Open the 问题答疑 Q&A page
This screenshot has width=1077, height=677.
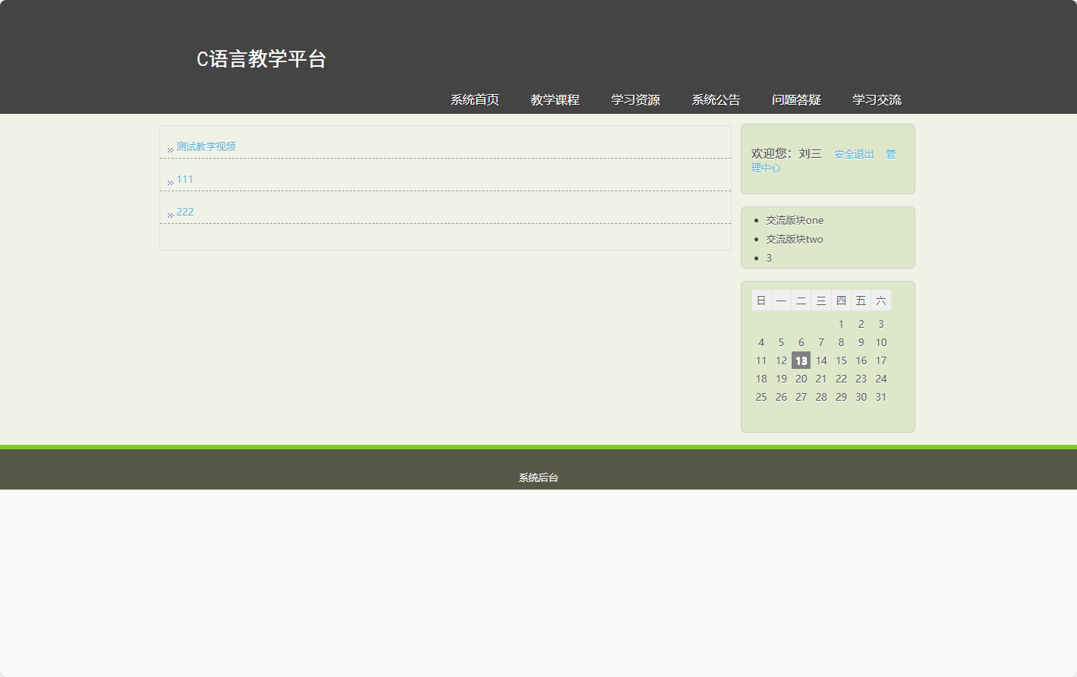(x=796, y=99)
